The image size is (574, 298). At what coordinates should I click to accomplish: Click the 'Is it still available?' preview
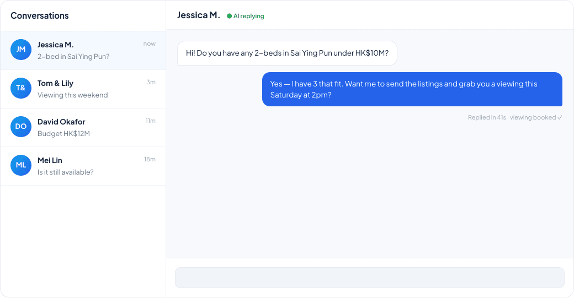66,172
